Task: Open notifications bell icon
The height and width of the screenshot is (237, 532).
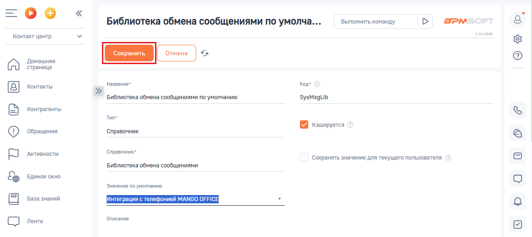Action: click(x=517, y=201)
